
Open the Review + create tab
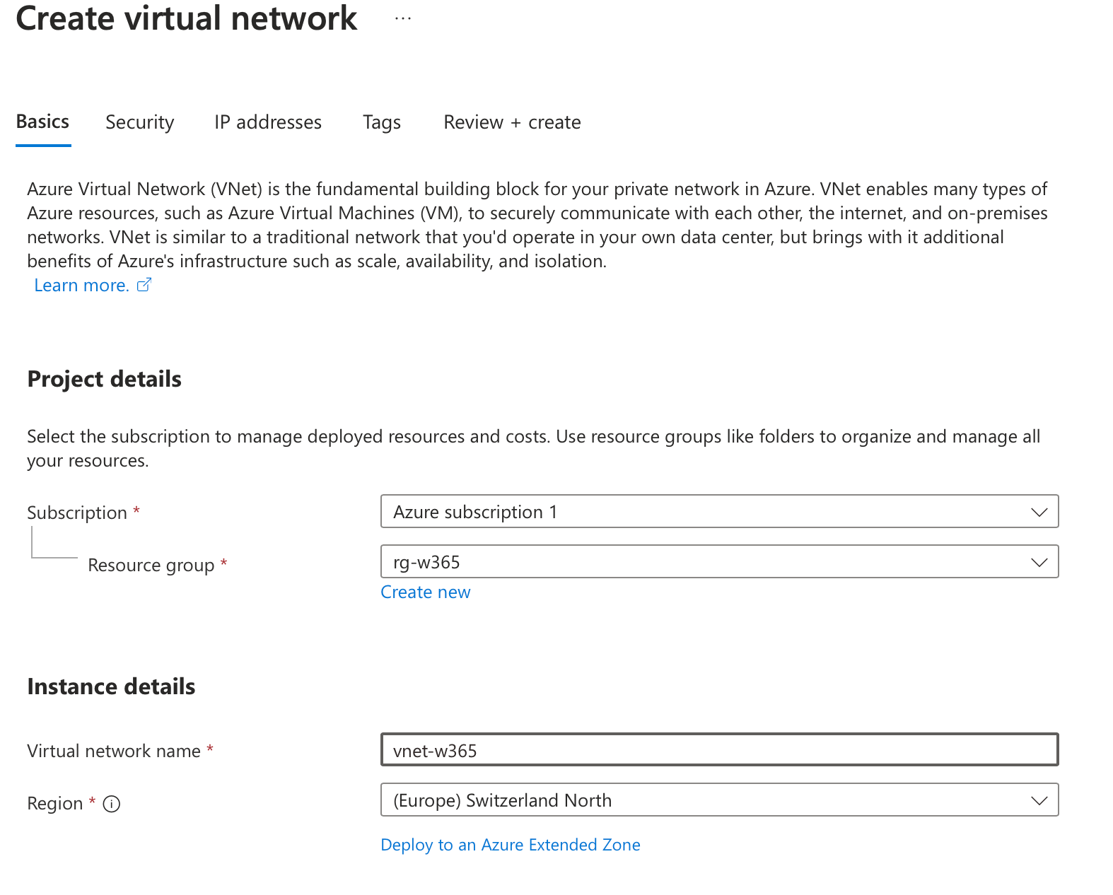coord(512,122)
